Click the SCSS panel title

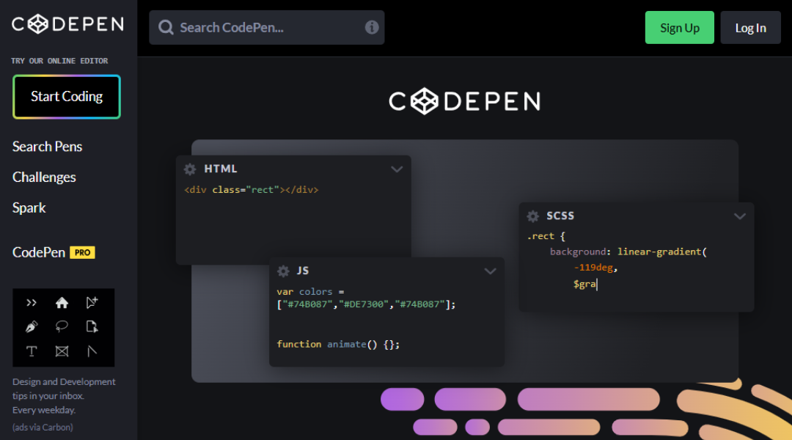(x=560, y=216)
